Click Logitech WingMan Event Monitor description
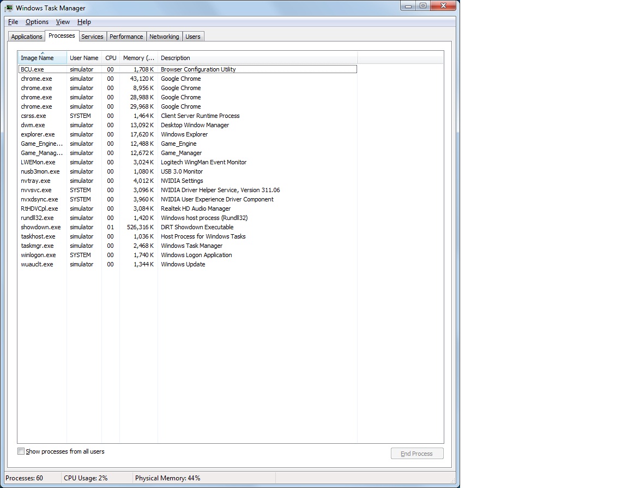The height and width of the screenshot is (488, 628). 203,162
